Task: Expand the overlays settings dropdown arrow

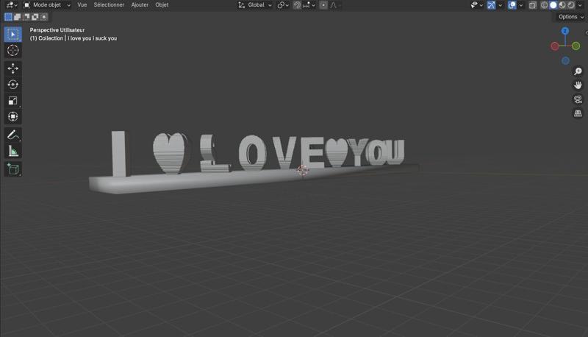Action: 521,5
